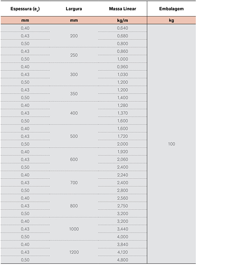This screenshot has height=265, width=239.
Task: Select the width value 1000
Action: pyautogui.click(x=74, y=229)
